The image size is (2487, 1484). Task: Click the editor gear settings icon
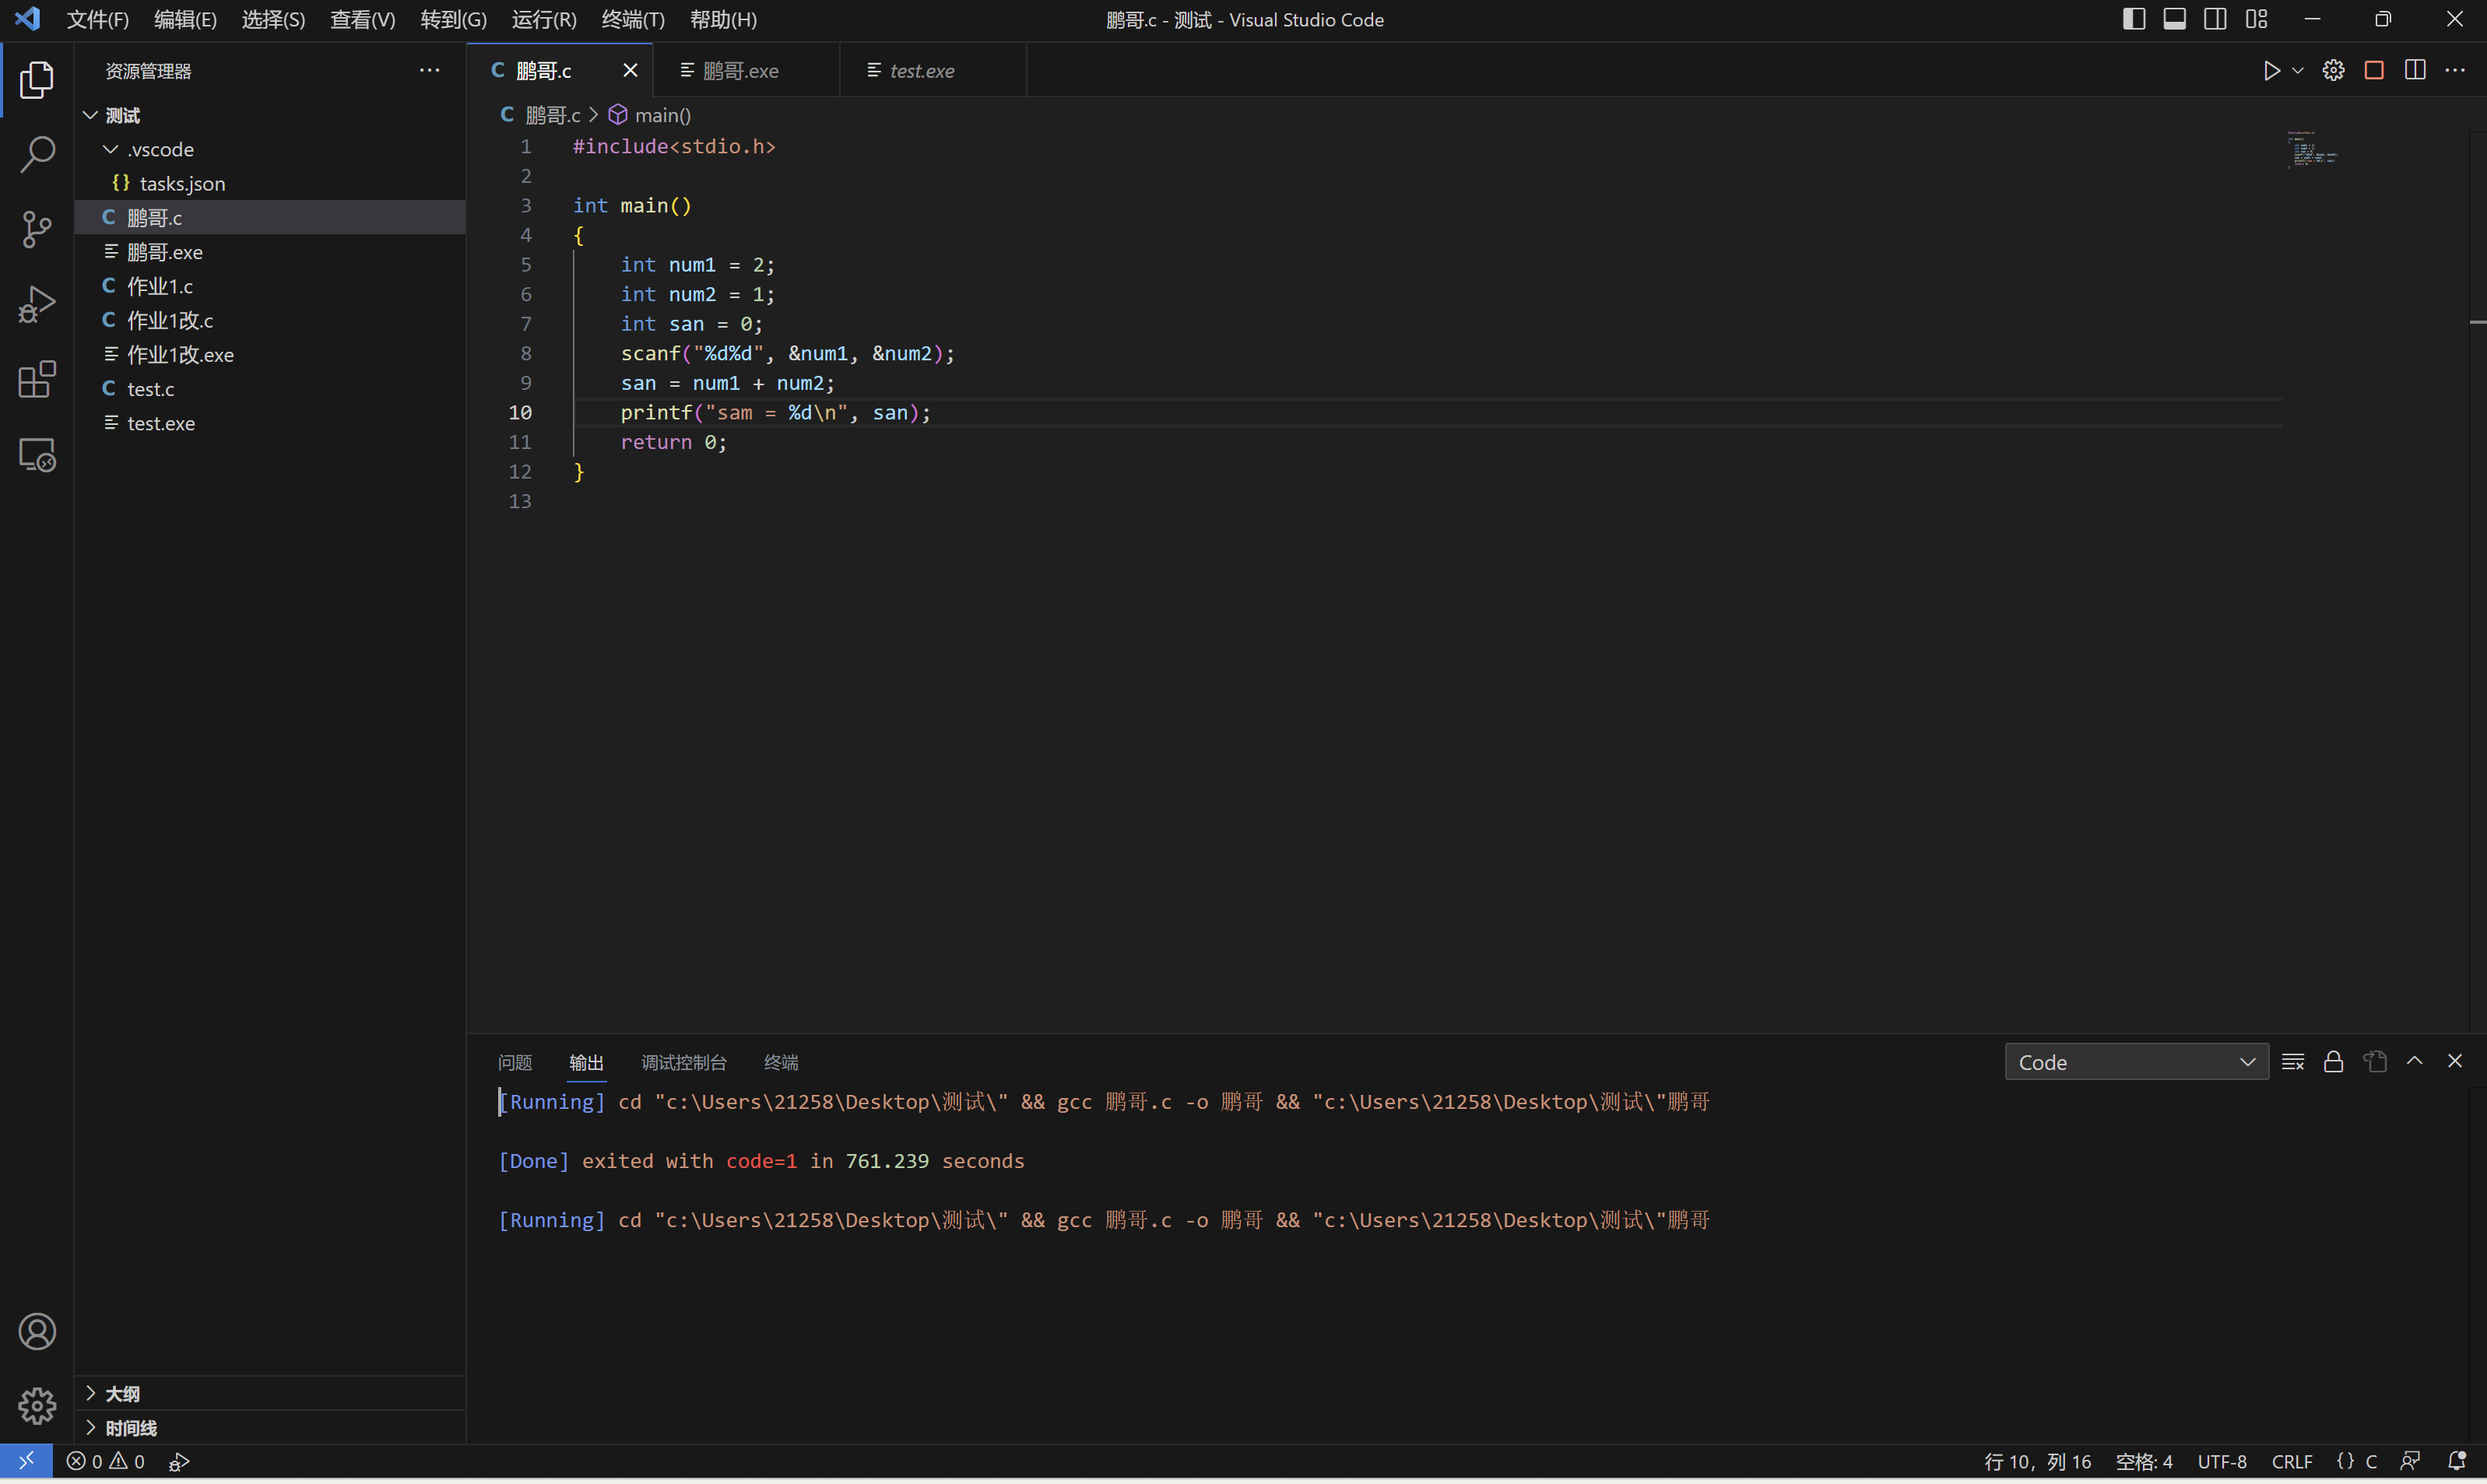click(2333, 71)
